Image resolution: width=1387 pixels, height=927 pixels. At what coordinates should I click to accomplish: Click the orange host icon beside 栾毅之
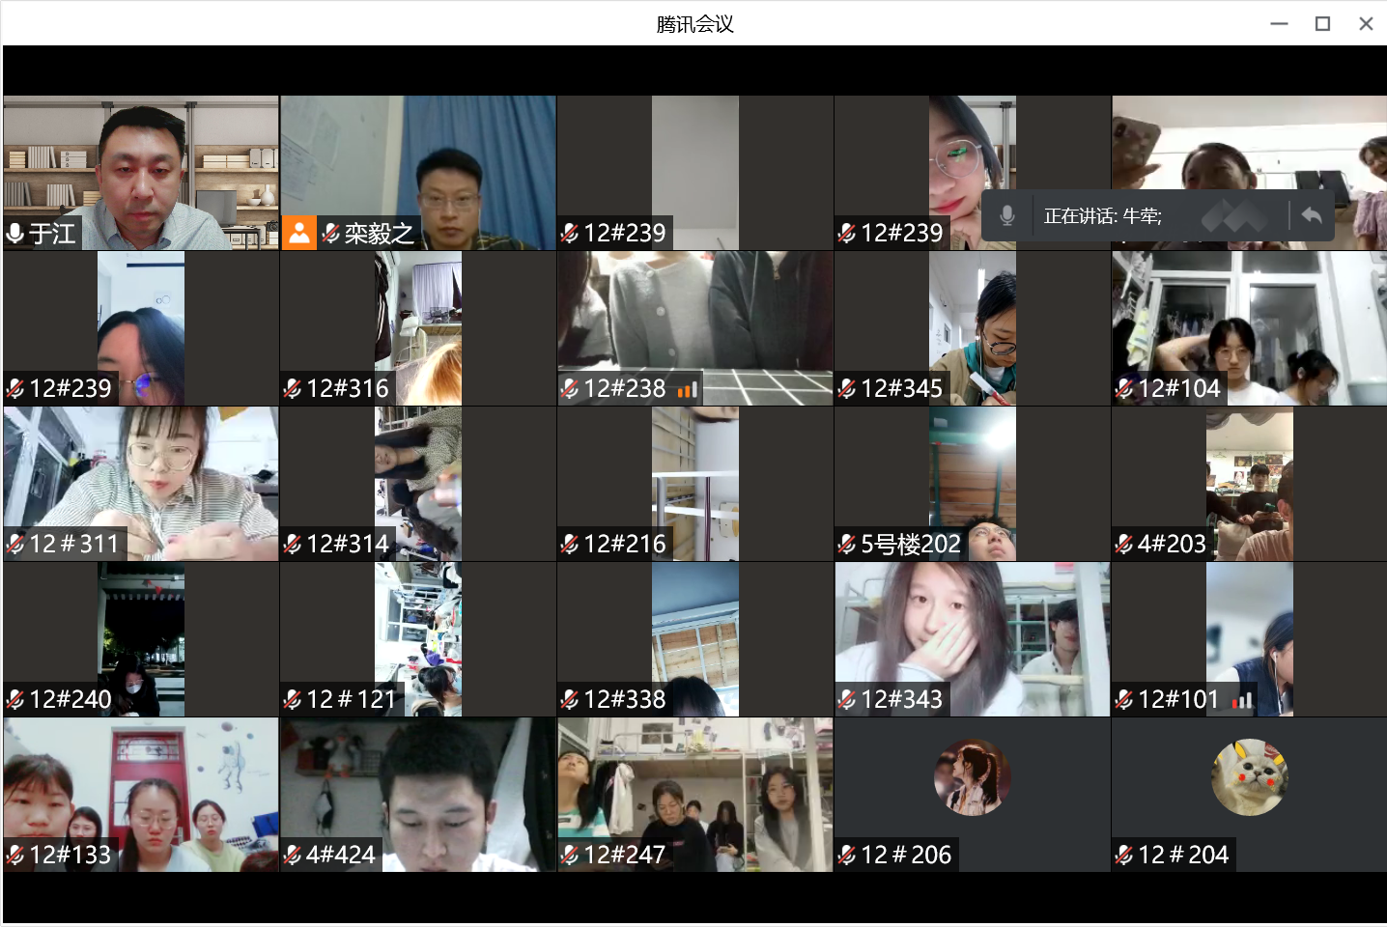click(299, 233)
